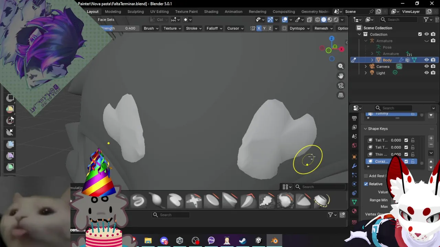The image size is (440, 247).
Task: Toggle Body object viewport visibility eye
Action: click(x=427, y=60)
